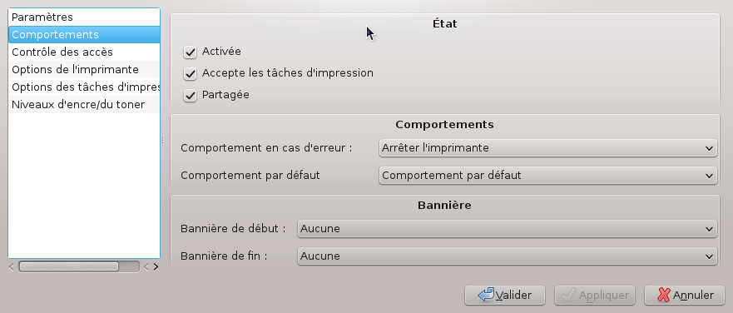Expand the Comportement par défaut combo box
The width and height of the screenshot is (733, 313).
547,176
